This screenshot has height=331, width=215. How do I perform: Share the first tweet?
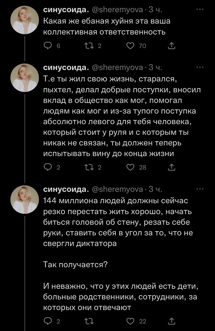tap(171, 46)
